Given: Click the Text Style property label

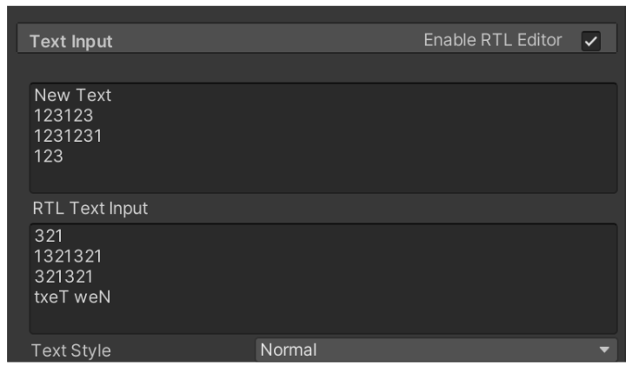Looking at the screenshot, I should [x=71, y=351].
